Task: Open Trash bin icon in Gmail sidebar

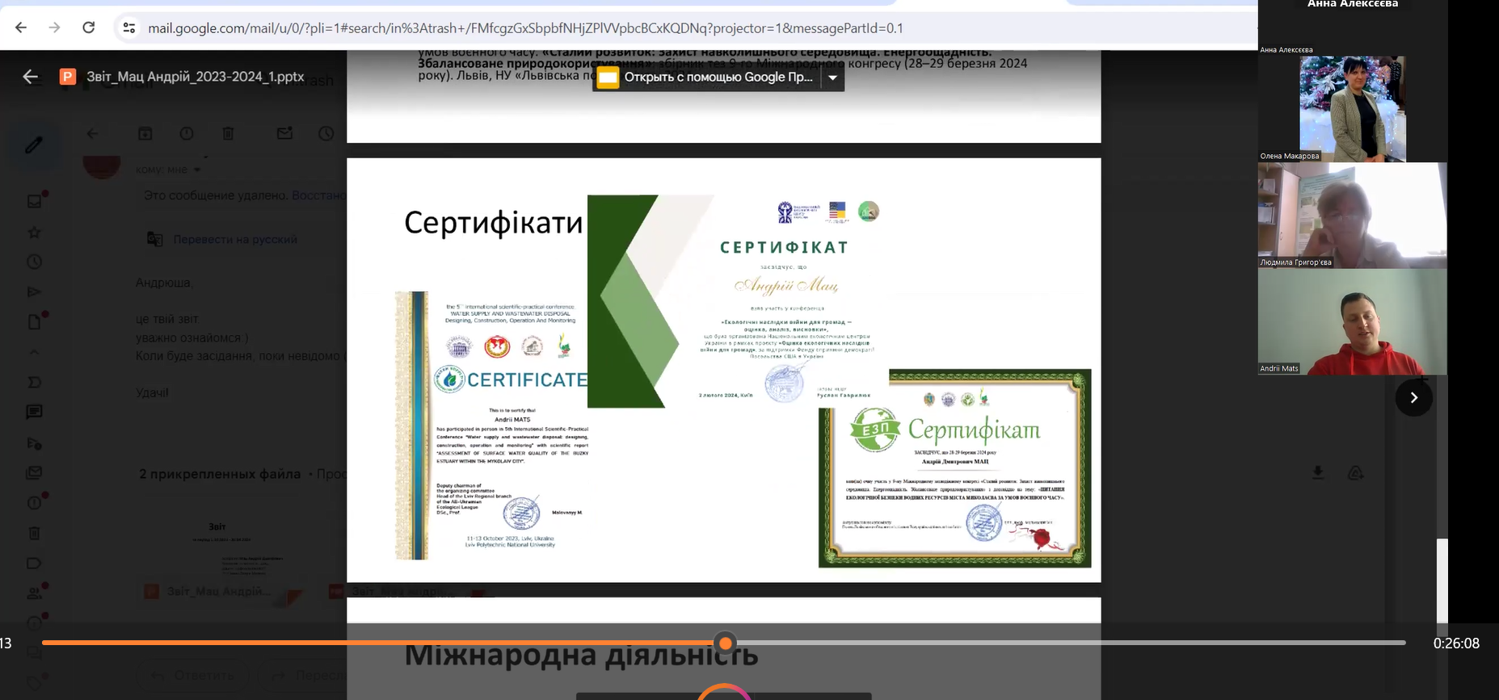Action: 34,533
